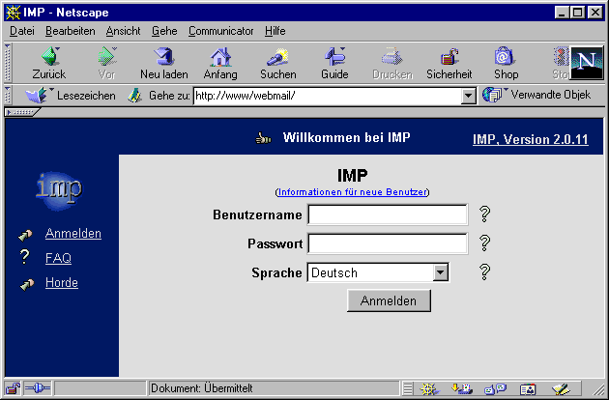This screenshot has width=609, height=400.
Task: Click help icon next to Benutzername
Action: [x=484, y=214]
